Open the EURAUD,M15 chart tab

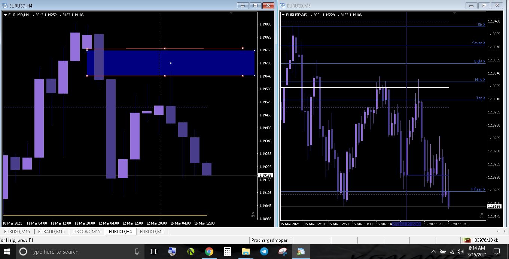coord(51,232)
